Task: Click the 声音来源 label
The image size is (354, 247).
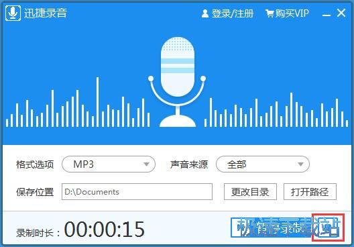Action: tap(189, 164)
